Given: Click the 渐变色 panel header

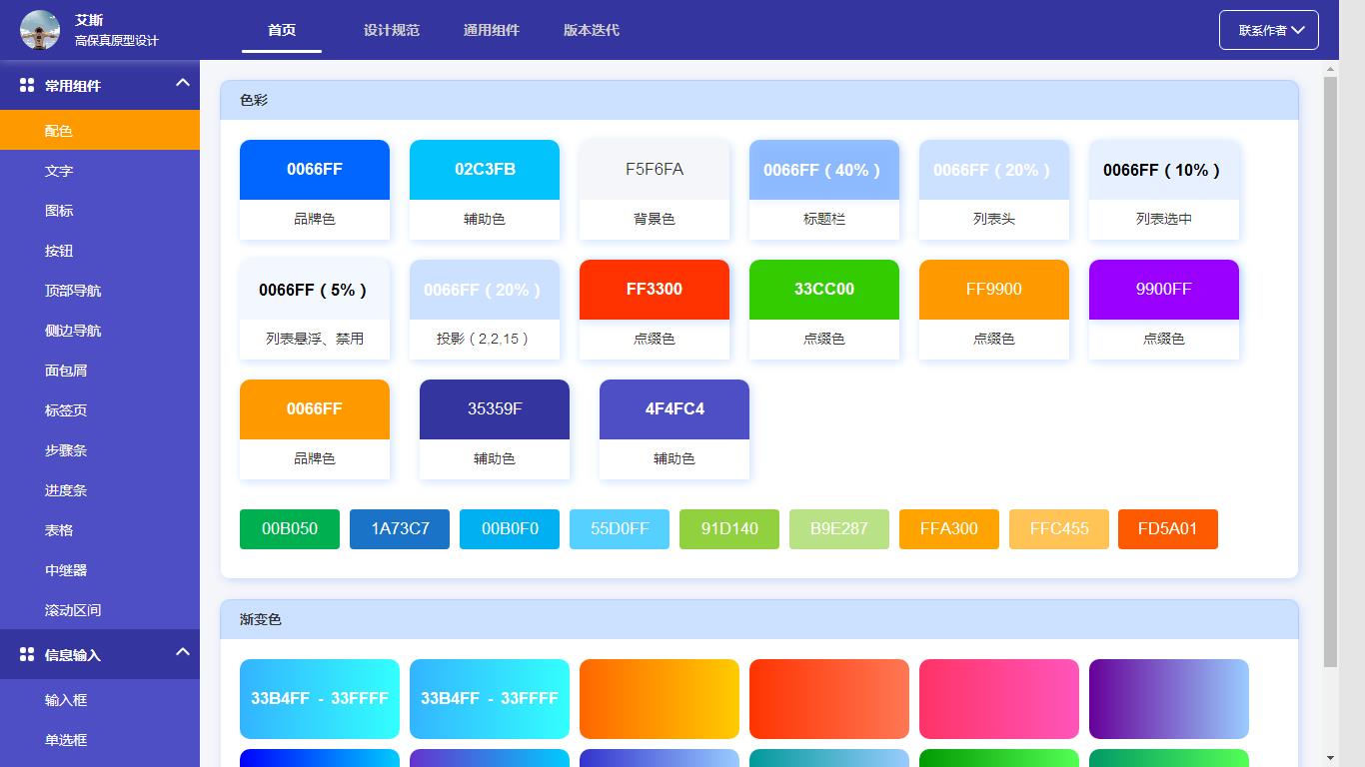Looking at the screenshot, I should pyautogui.click(x=759, y=619).
